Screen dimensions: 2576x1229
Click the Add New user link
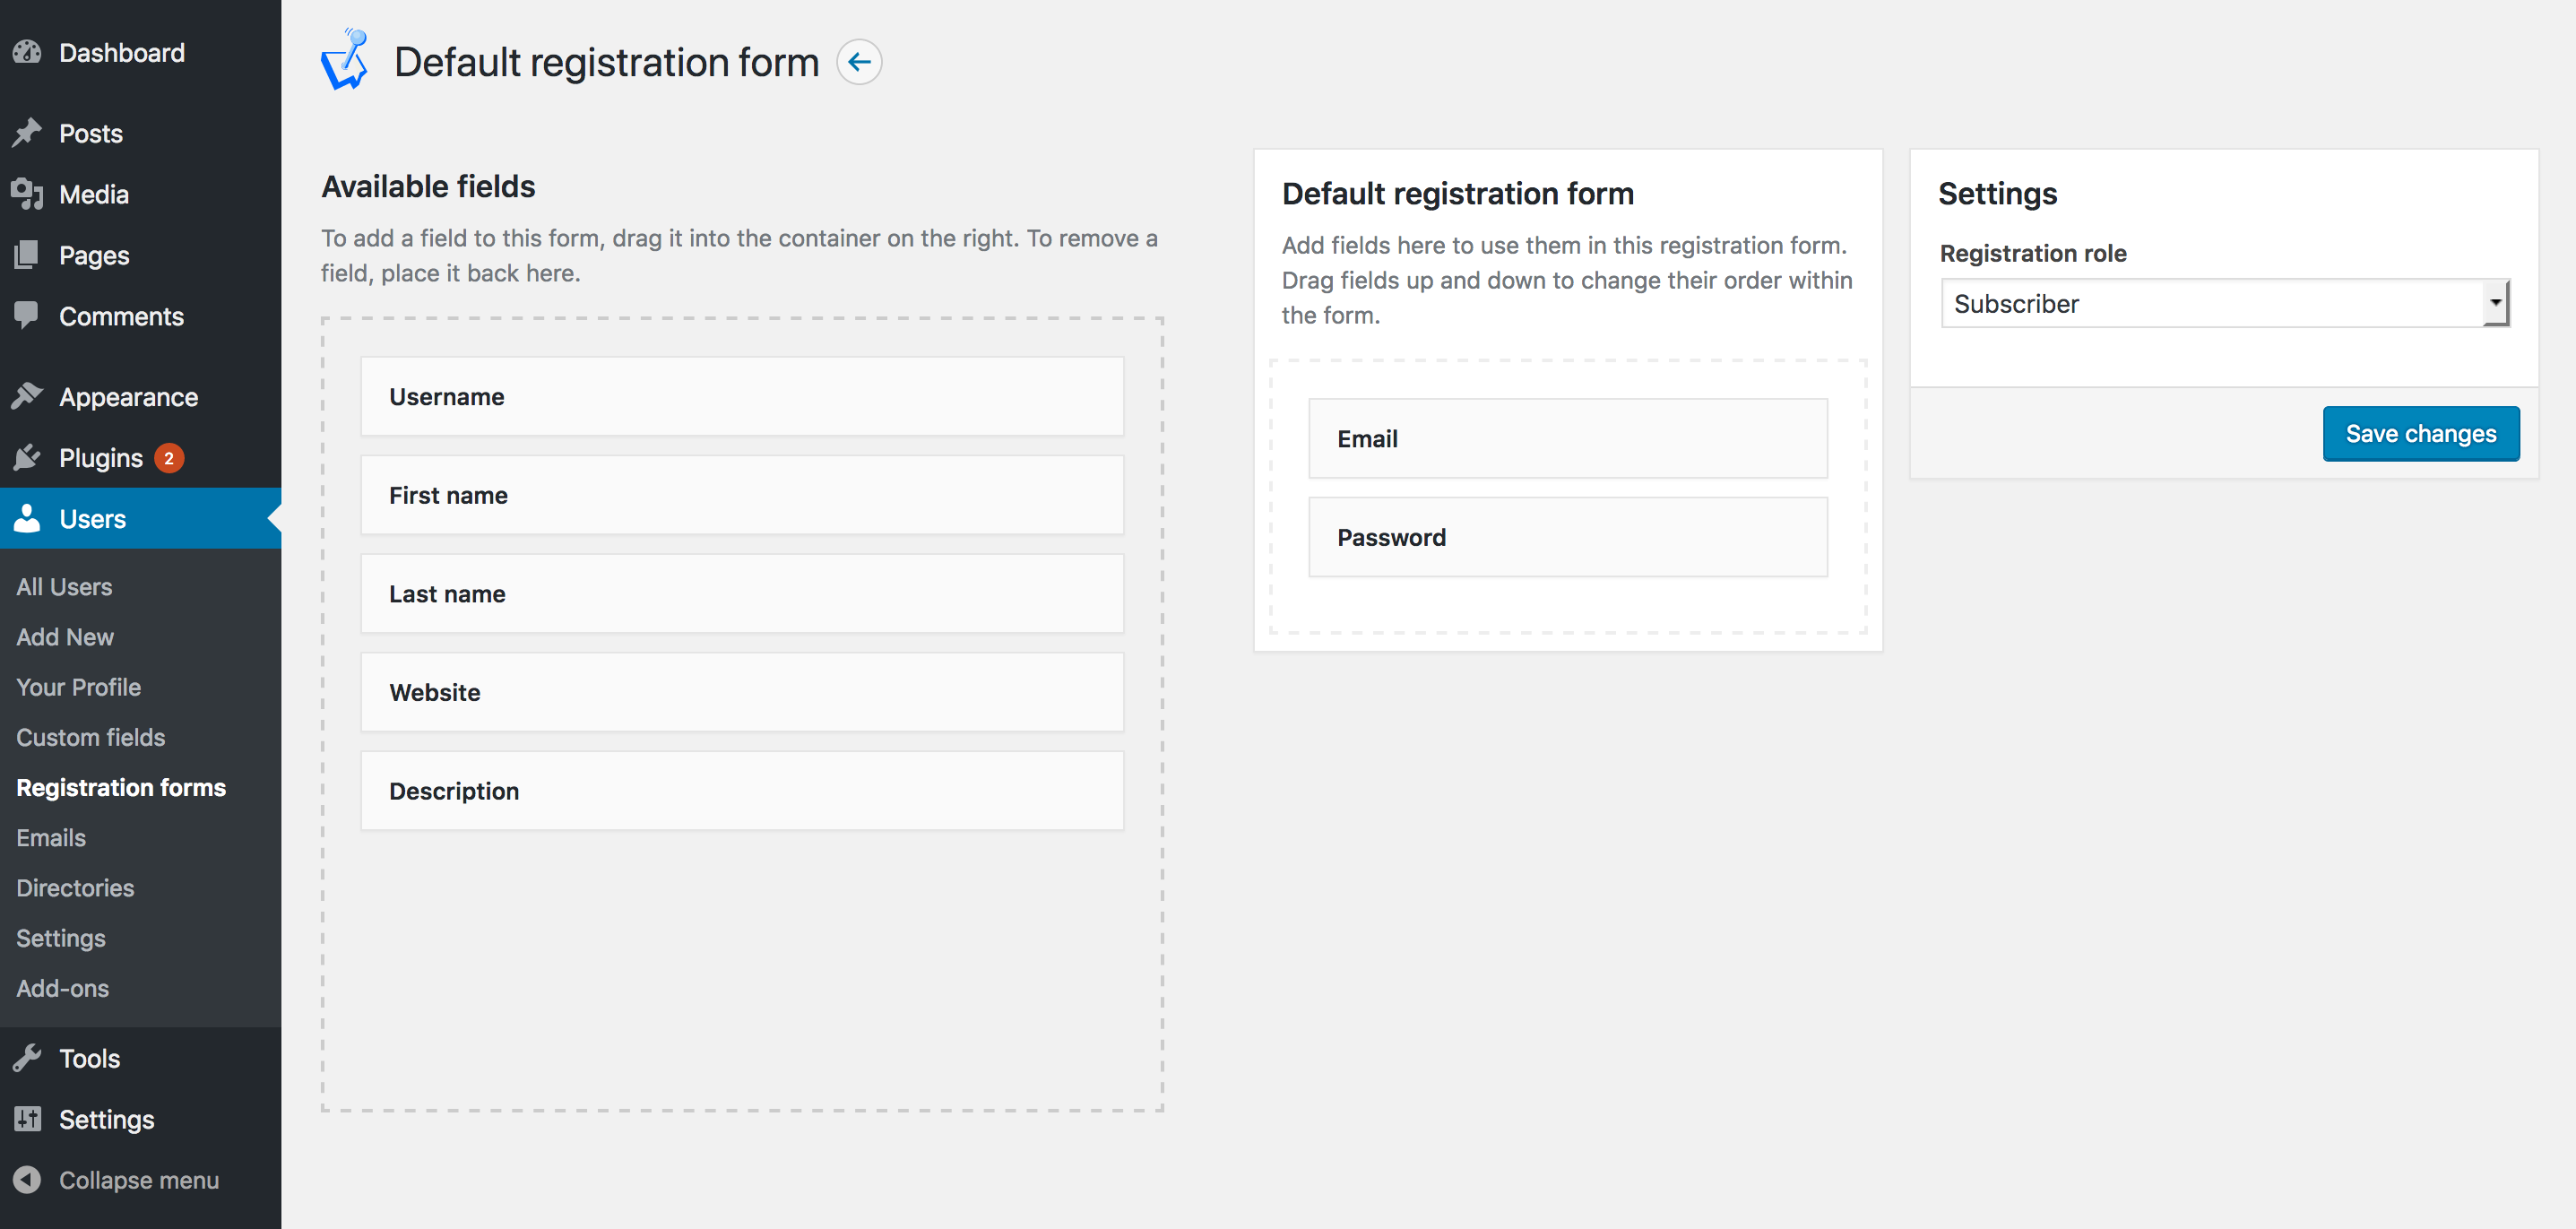pyautogui.click(x=63, y=636)
